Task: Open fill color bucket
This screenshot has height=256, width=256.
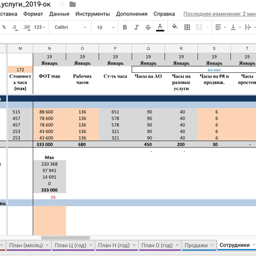Action: (x=175, y=27)
